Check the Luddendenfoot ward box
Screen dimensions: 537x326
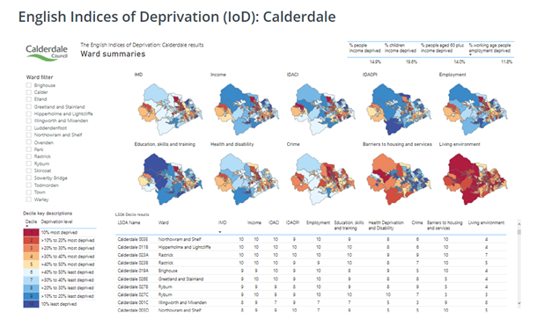click(x=29, y=127)
